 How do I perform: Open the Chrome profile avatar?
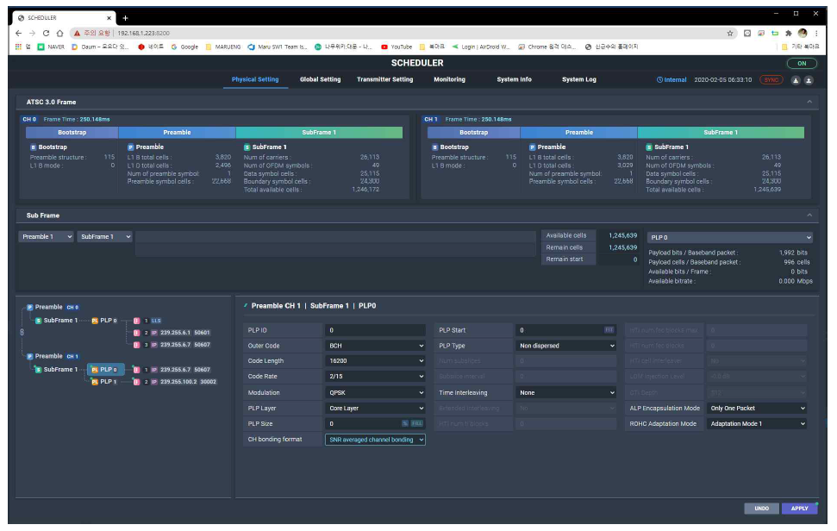pos(803,33)
